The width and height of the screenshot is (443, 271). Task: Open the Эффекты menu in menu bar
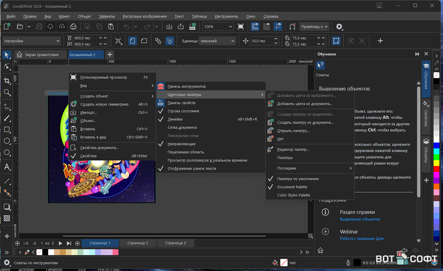point(107,16)
